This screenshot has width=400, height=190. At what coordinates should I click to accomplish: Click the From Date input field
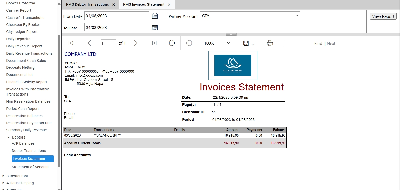pyautogui.click(x=117, y=16)
